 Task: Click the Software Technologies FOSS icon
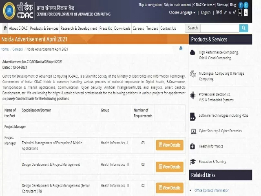click(193, 116)
